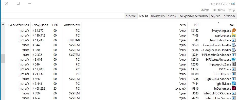Click the IntelCpHeciSvc.exe icon
237x100 pixels.
pos(234,98)
